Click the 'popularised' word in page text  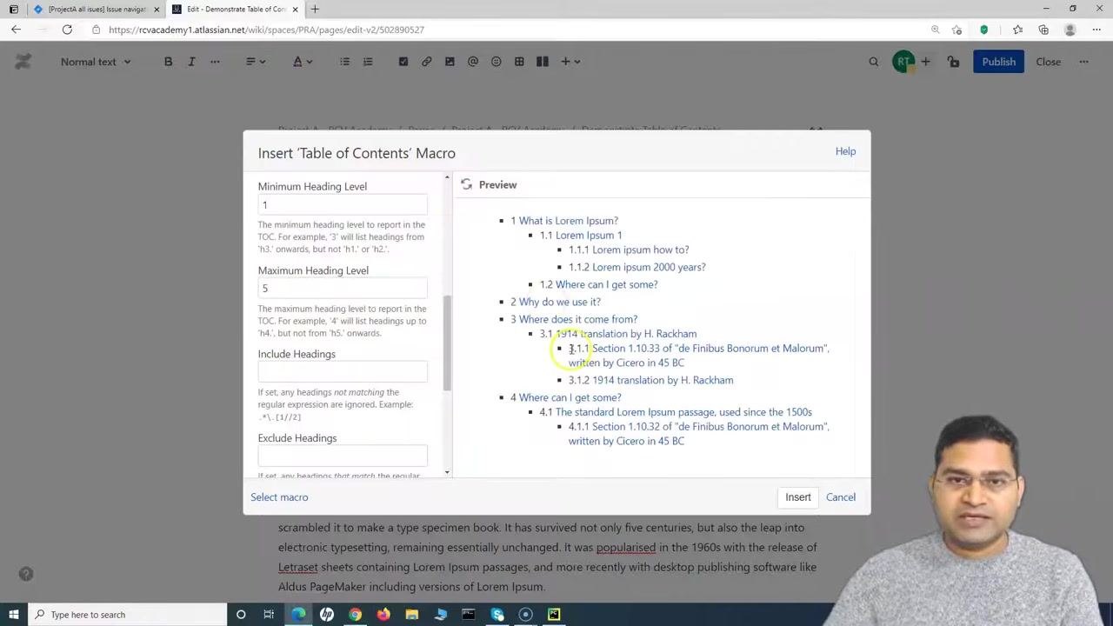tap(626, 548)
